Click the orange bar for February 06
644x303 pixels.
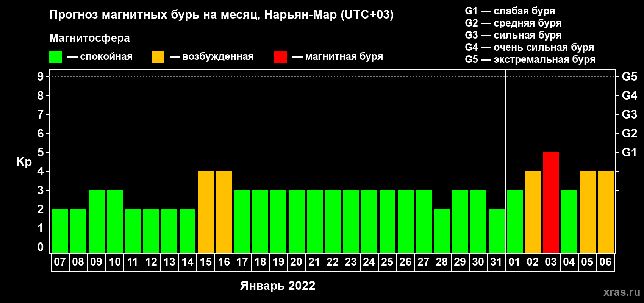(x=605, y=212)
